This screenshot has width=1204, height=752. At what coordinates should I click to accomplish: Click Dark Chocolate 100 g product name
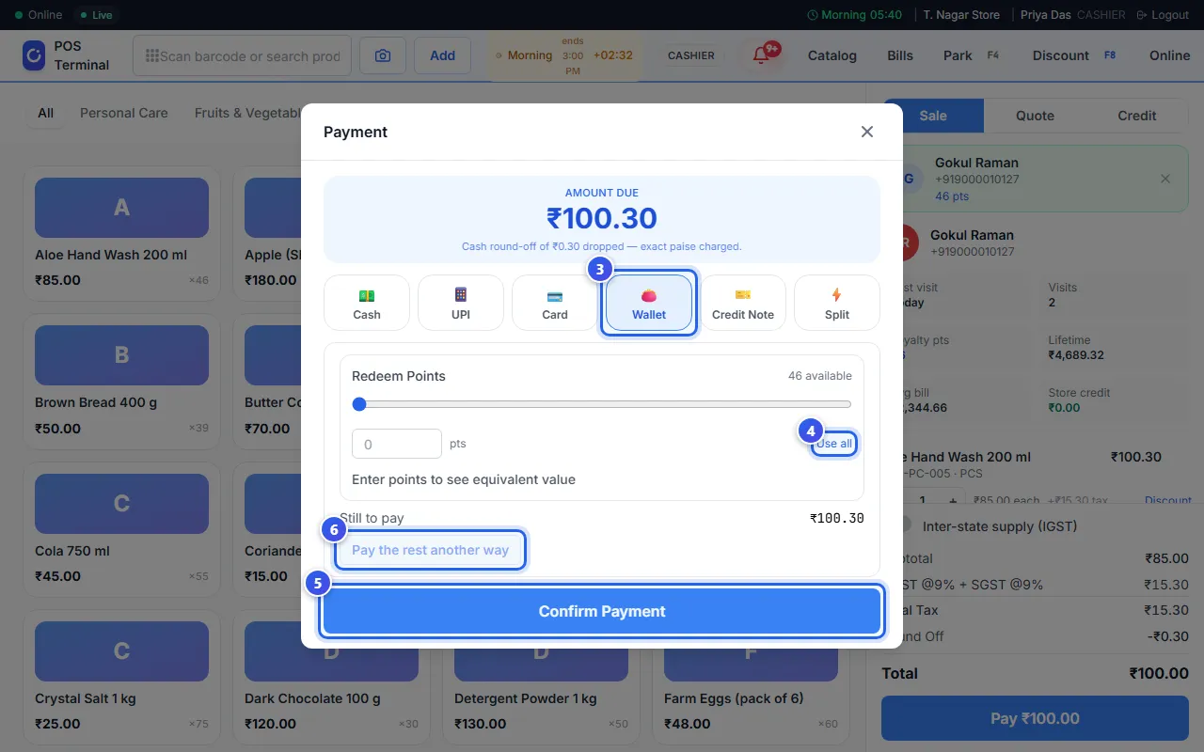(x=312, y=698)
